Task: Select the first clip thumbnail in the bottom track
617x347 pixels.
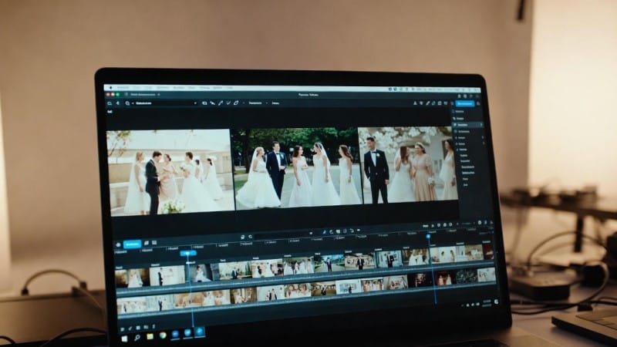Action: [x=133, y=305]
